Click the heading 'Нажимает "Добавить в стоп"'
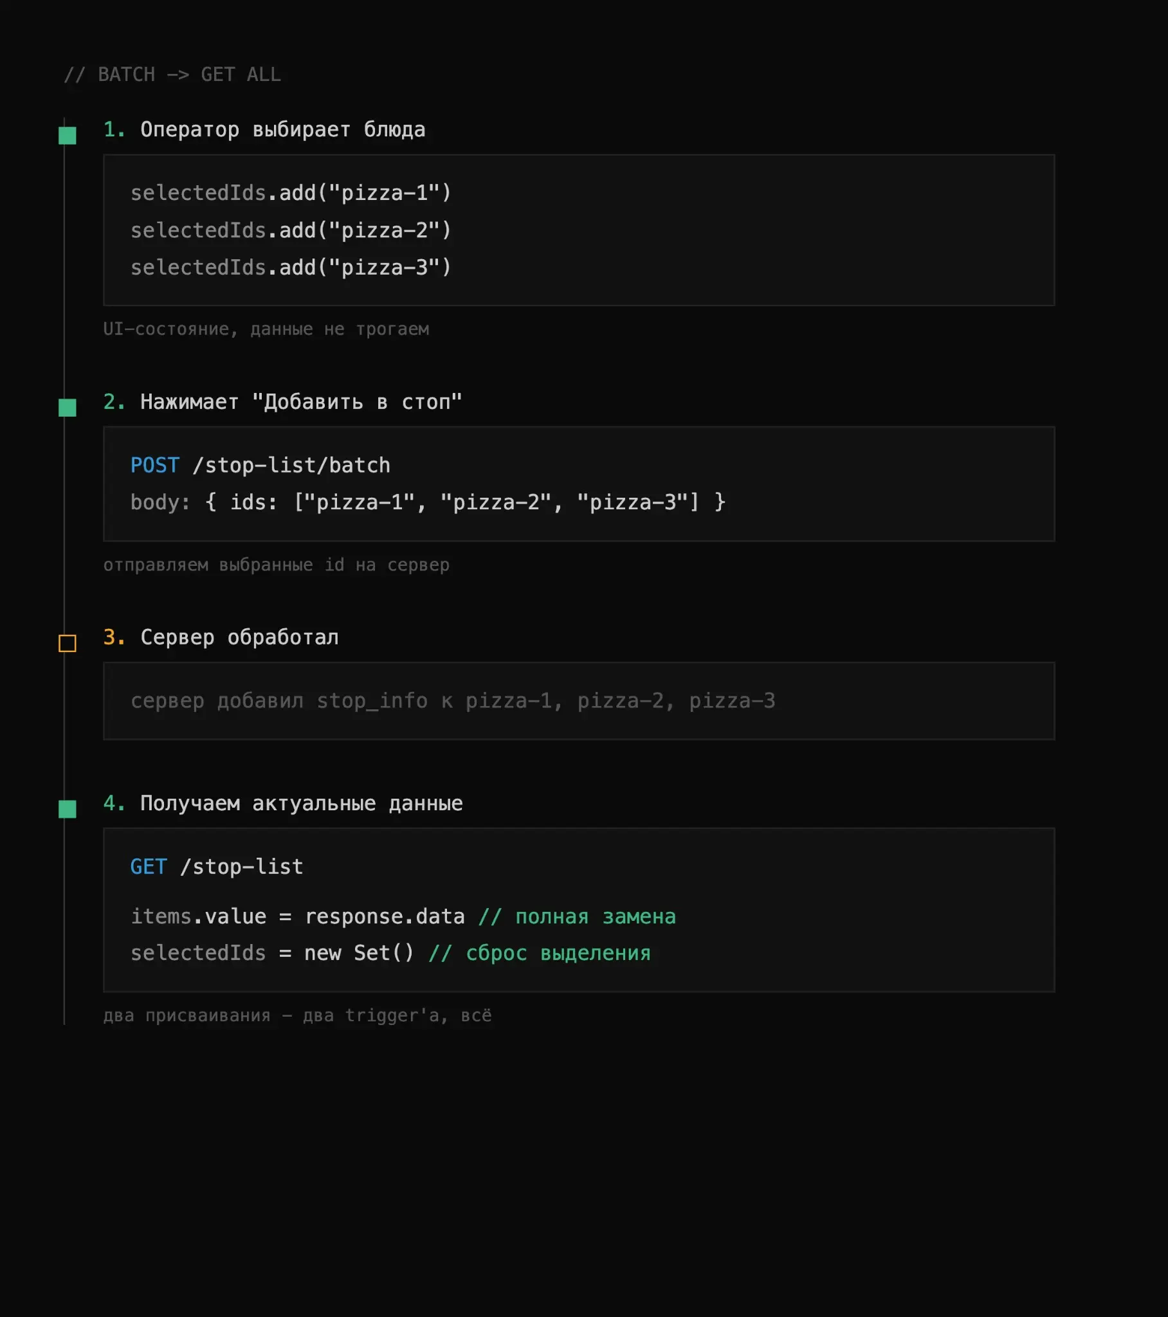1168x1317 pixels. 301,402
